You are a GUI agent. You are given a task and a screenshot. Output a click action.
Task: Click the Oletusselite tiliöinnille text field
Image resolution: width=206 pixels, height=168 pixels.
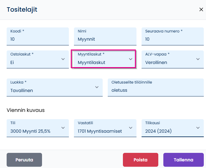point(156,87)
